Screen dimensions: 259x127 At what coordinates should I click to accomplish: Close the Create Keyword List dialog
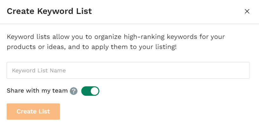point(247,11)
